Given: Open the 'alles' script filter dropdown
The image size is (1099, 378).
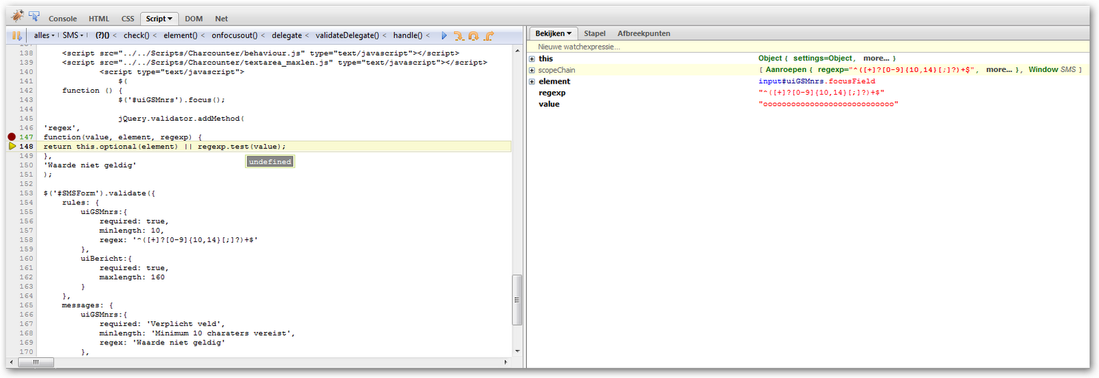Looking at the screenshot, I should (45, 36).
